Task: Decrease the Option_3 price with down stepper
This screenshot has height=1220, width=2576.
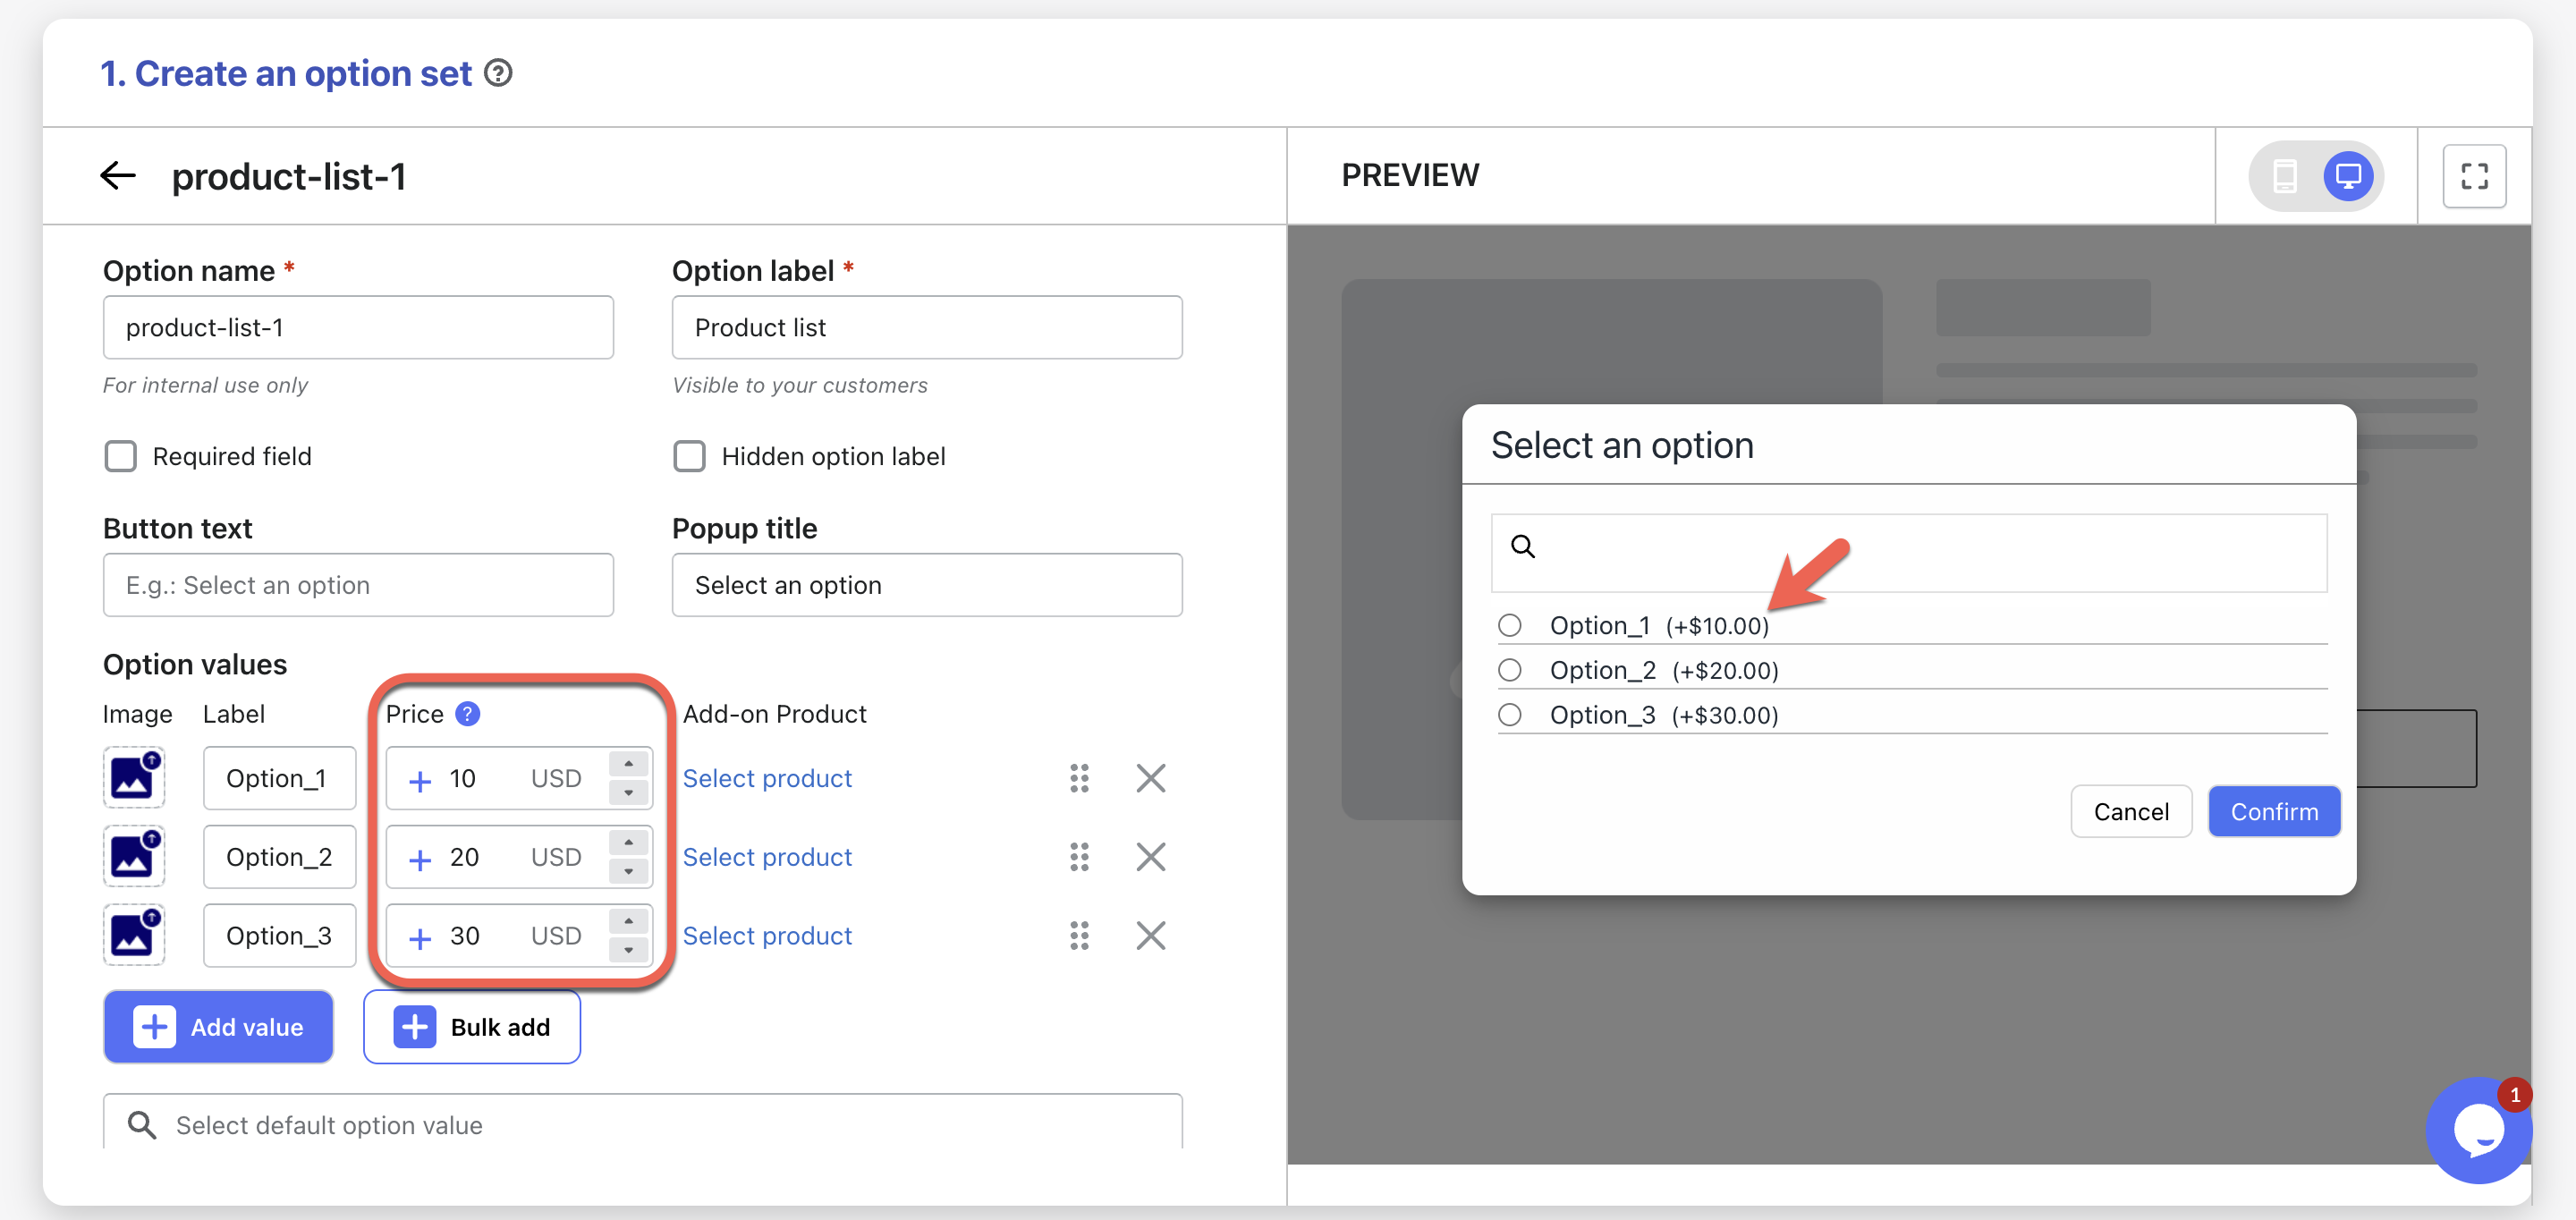Action: click(628, 950)
